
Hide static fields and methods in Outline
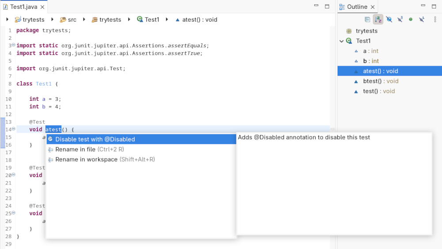point(400,19)
